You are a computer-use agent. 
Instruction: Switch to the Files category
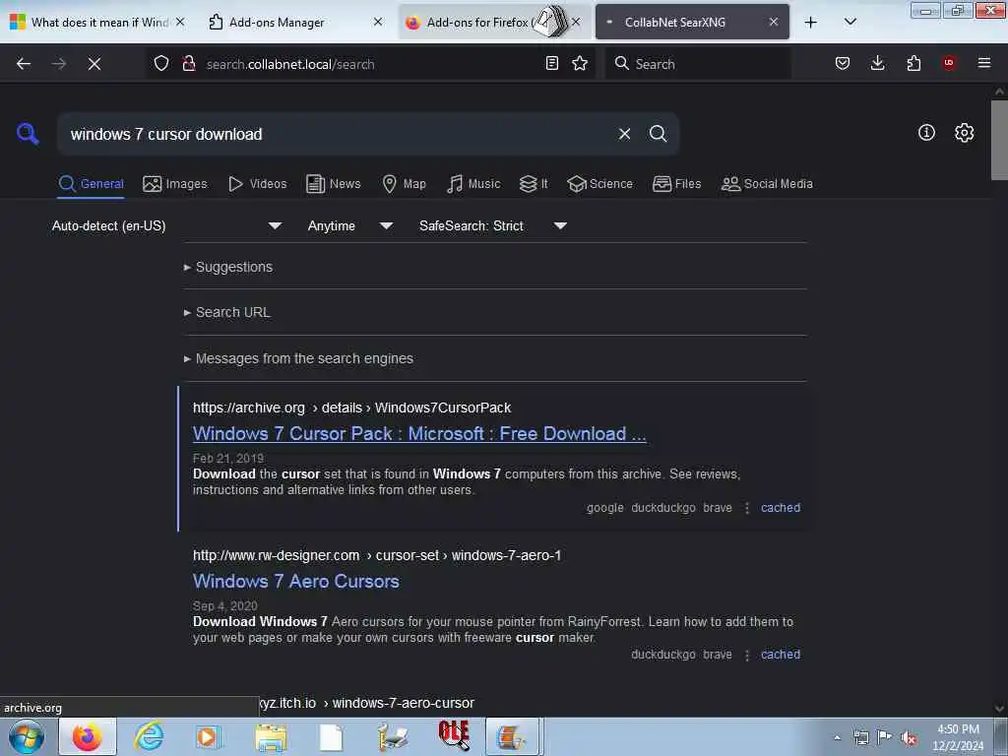[676, 184]
